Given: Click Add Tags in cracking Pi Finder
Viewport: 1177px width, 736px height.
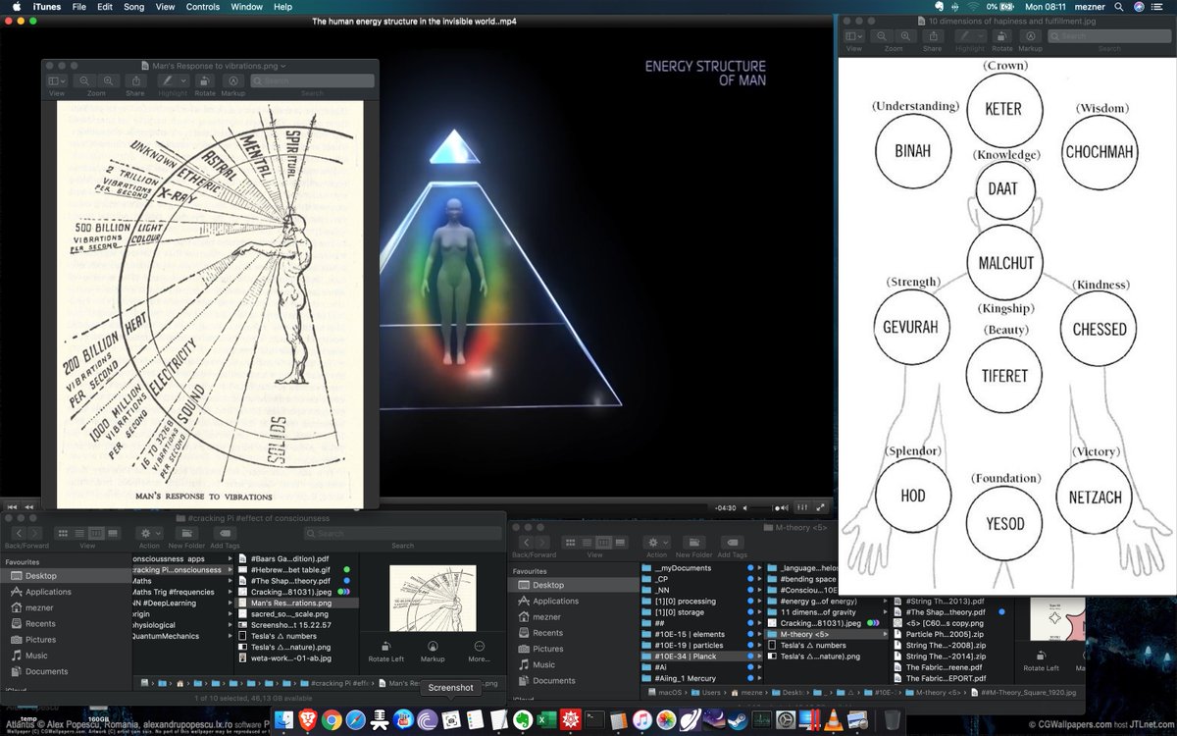Looking at the screenshot, I should click(x=225, y=533).
